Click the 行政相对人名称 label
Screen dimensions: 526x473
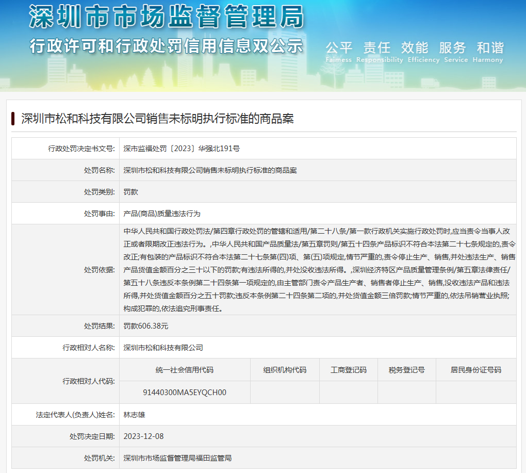[x=89, y=348]
